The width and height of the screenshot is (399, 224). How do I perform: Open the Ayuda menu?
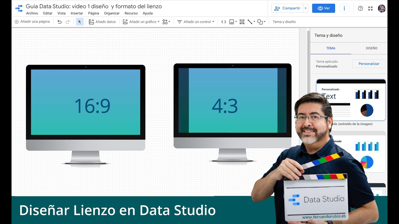148,13
